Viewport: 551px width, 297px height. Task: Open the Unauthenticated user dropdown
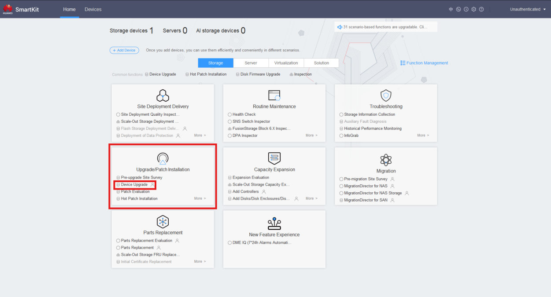click(x=527, y=9)
